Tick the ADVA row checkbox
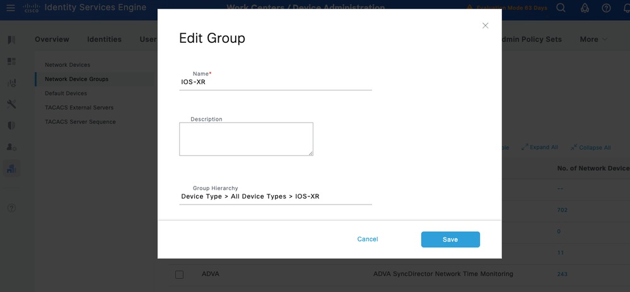The width and height of the screenshot is (630, 292). coord(179,274)
